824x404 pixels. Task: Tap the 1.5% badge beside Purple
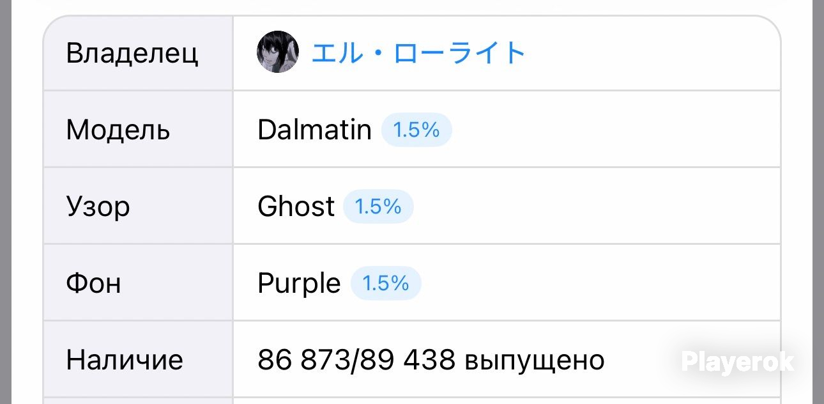point(386,283)
